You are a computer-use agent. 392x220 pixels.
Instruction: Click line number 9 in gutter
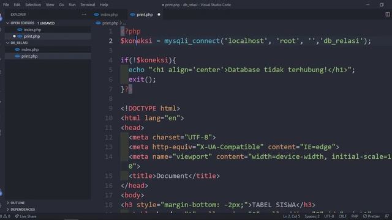[110, 109]
